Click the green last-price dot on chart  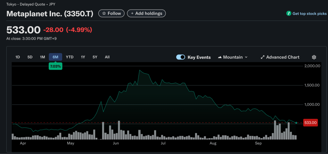(296, 123)
